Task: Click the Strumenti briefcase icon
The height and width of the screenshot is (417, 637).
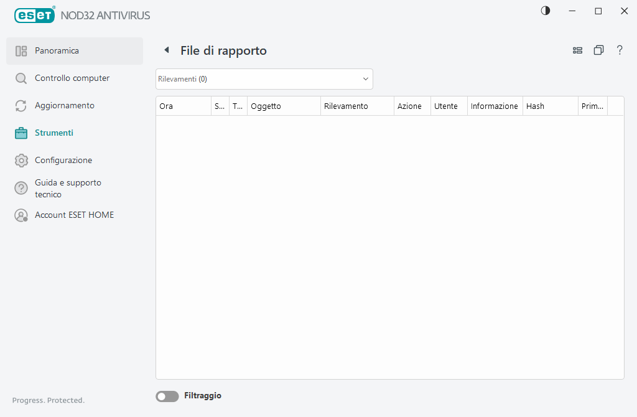Action: click(21, 133)
